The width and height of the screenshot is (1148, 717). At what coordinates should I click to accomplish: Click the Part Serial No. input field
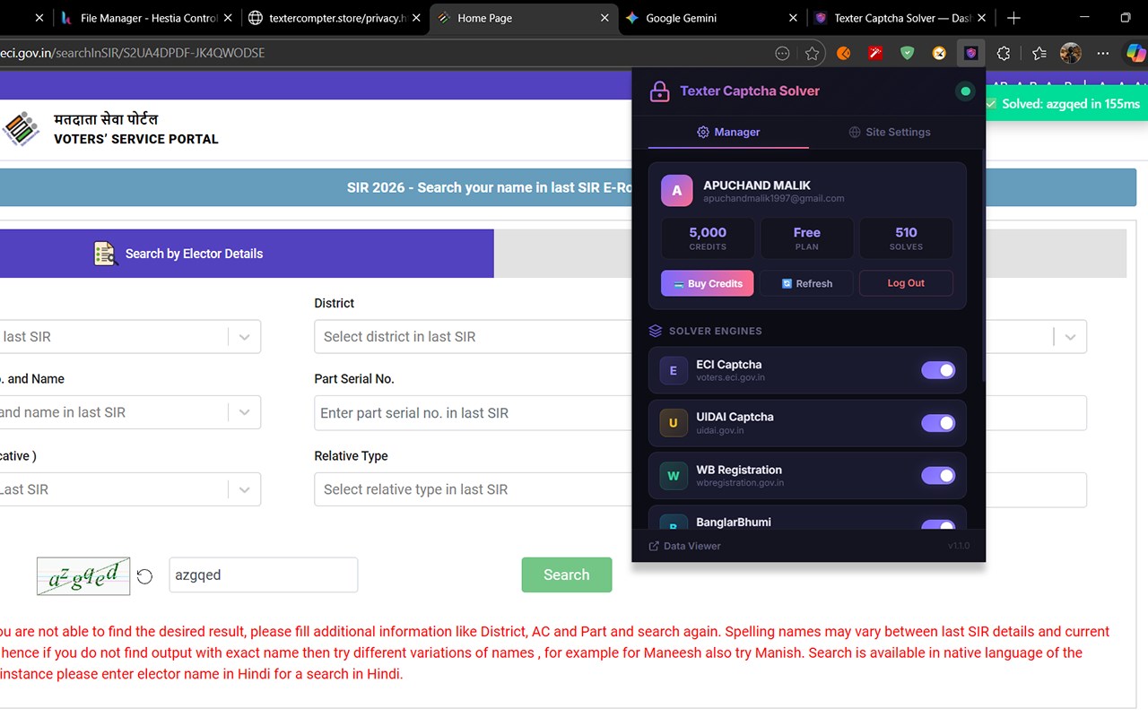click(473, 413)
